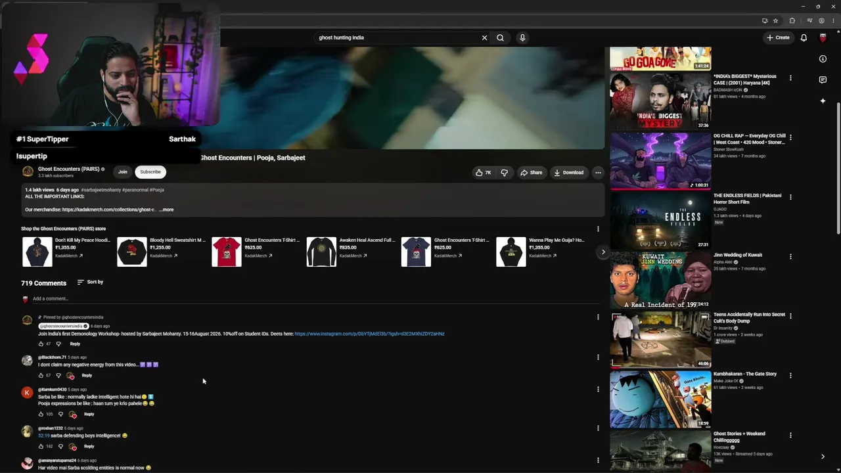
Task: Click the install app icon in the address bar
Action: coord(765,20)
